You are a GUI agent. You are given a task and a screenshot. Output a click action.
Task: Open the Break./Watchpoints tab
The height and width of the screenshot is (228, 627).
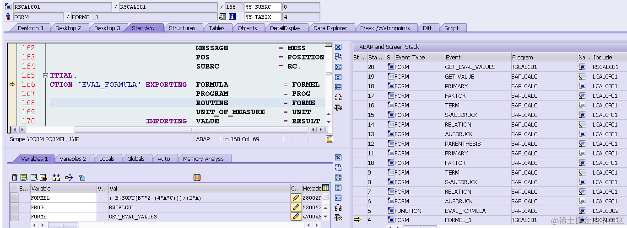[385, 28]
